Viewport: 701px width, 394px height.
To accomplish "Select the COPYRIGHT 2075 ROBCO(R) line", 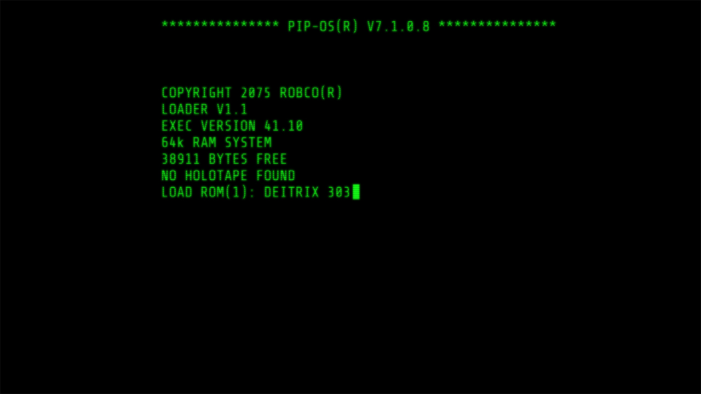I will click(x=252, y=93).
